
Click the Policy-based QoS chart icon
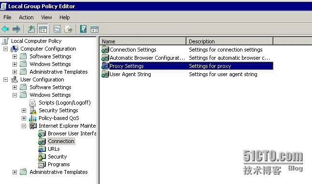tap(33, 118)
